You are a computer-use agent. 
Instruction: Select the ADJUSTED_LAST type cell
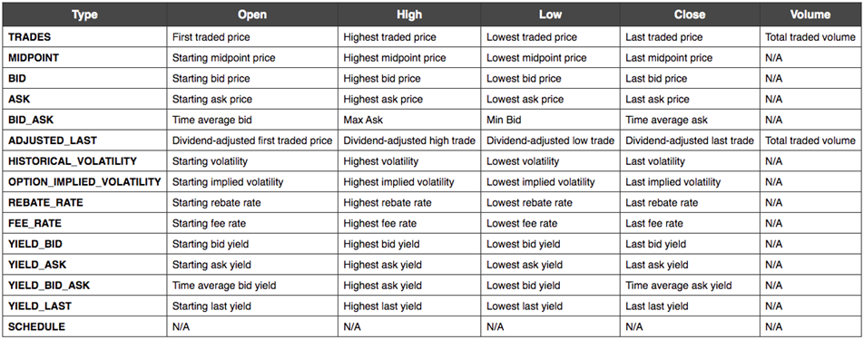tap(85, 141)
